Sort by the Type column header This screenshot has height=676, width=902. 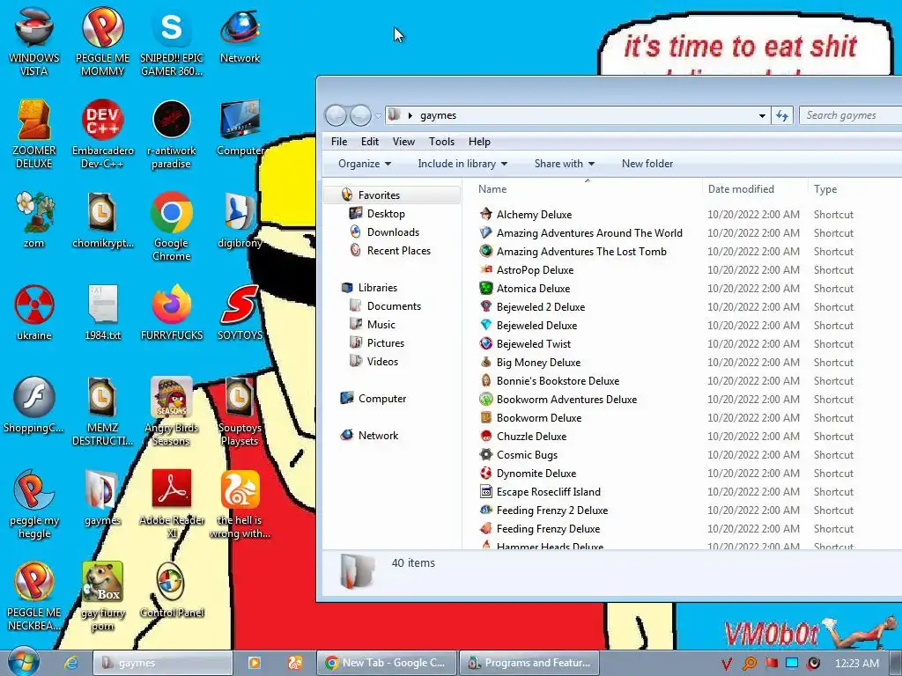(854, 189)
